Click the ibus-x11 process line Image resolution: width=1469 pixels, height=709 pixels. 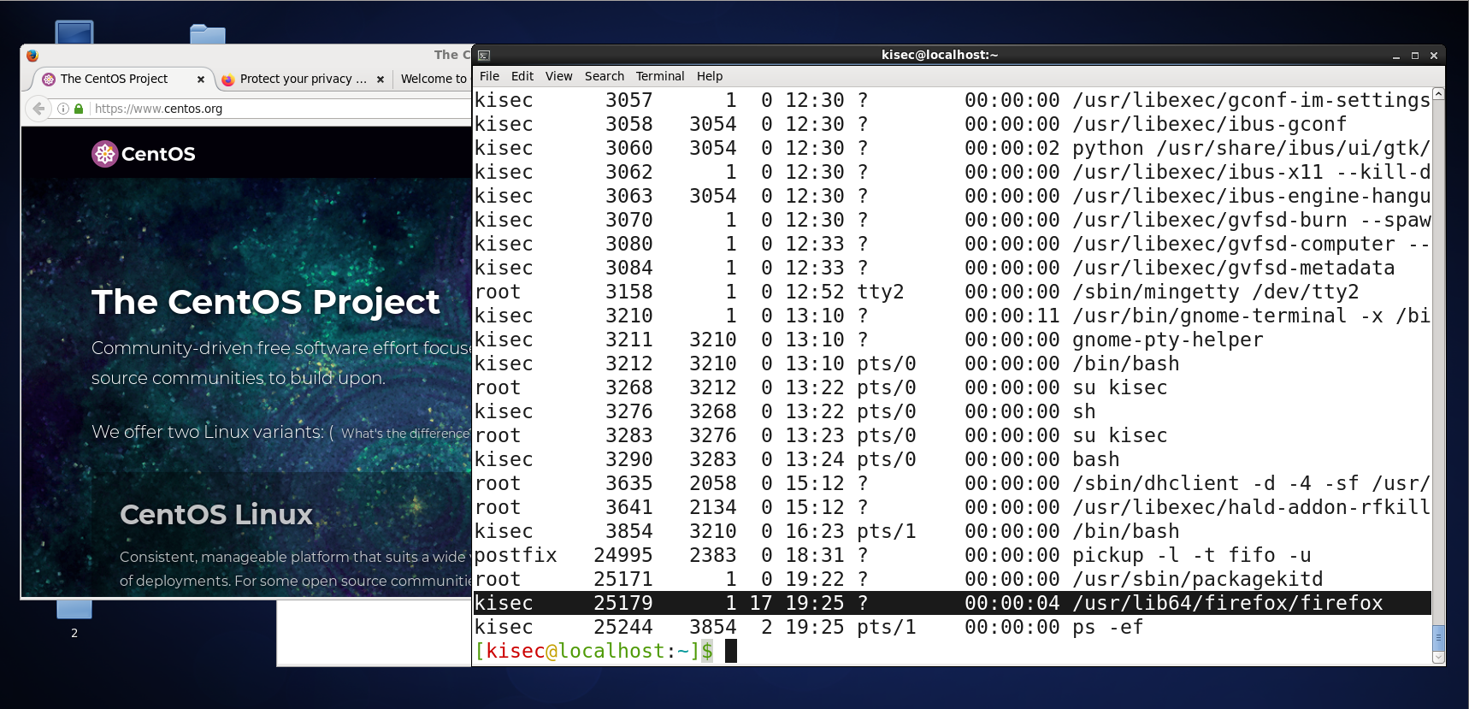tap(953, 172)
